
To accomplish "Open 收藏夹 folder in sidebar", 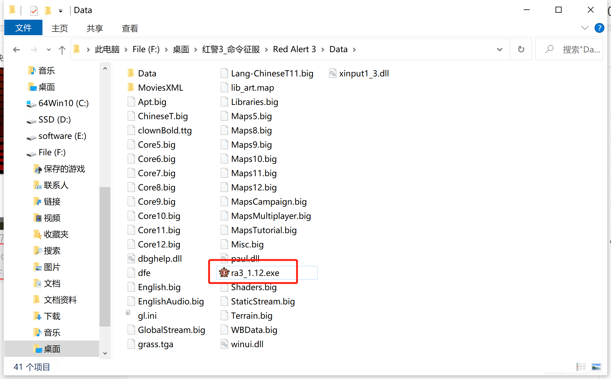I will (x=51, y=234).
